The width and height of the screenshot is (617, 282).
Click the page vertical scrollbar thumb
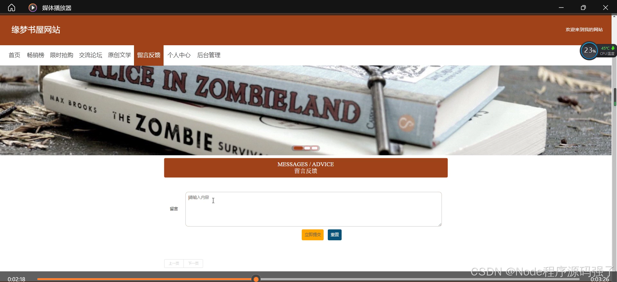click(615, 97)
